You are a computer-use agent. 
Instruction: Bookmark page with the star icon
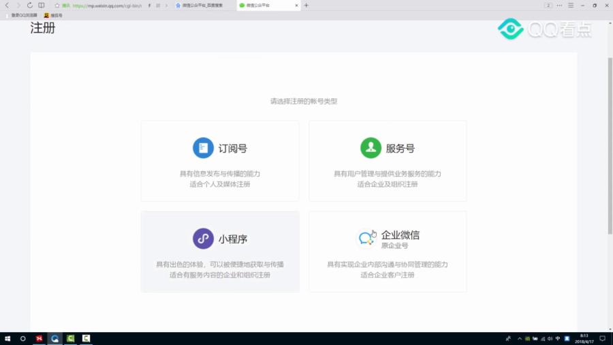pos(57,5)
